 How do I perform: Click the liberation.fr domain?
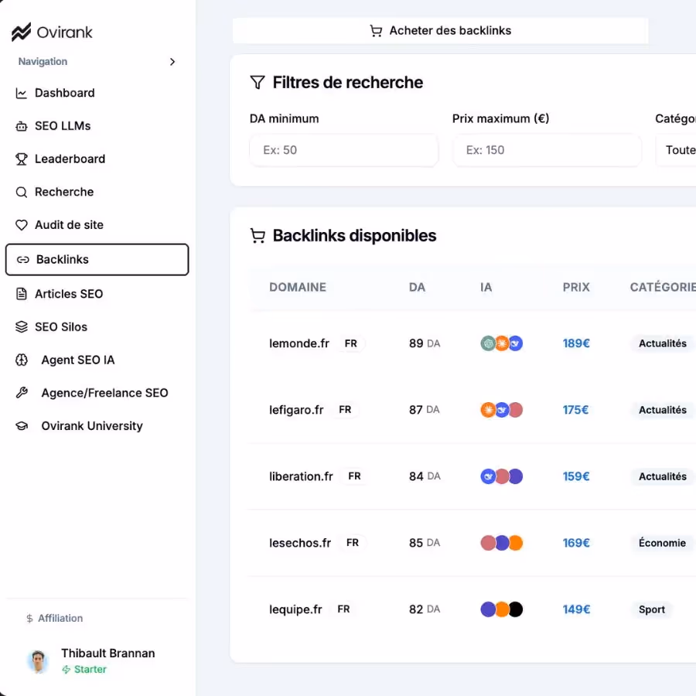coord(301,476)
